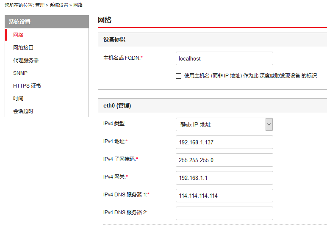327x229 pixels.
Task: Click 网络 at end of breadcrumb
Action: click(x=78, y=5)
